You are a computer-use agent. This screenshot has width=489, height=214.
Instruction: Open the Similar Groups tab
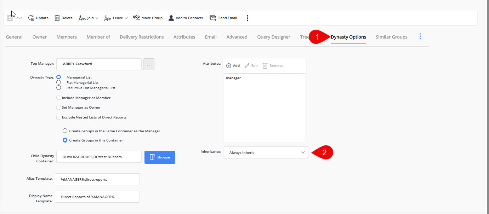391,36
